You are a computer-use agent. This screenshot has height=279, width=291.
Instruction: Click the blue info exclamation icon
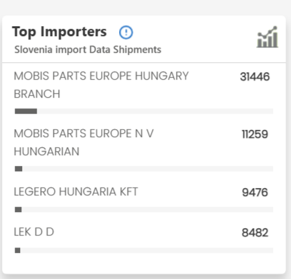tap(126, 32)
